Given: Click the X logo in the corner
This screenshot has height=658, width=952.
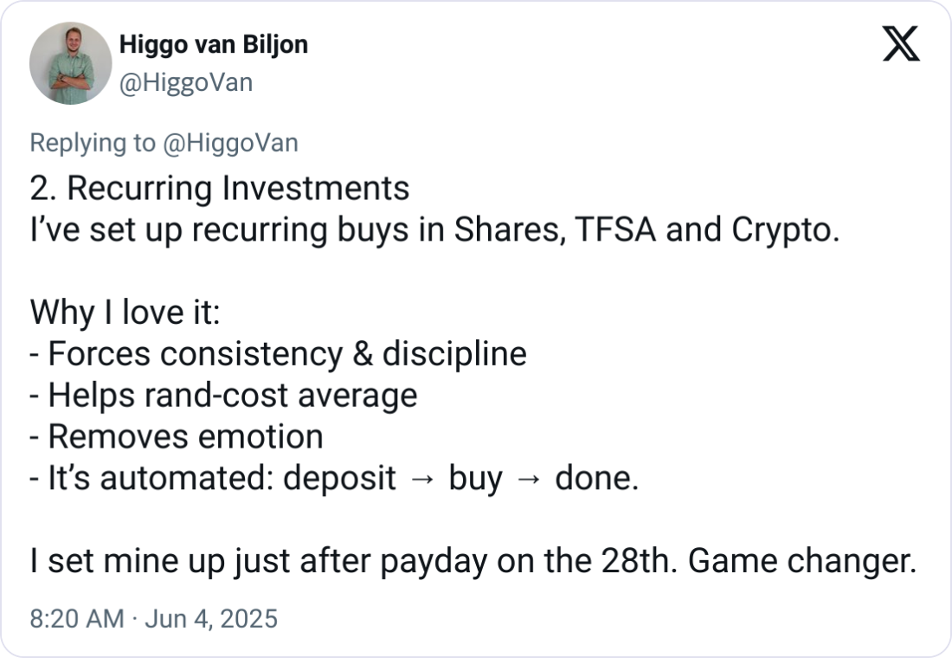Looking at the screenshot, I should [900, 44].
